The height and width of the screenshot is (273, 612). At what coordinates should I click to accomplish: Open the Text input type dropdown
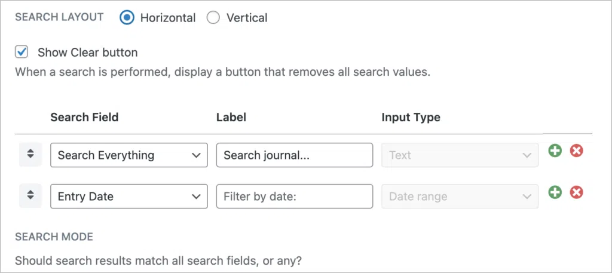pyautogui.click(x=460, y=155)
